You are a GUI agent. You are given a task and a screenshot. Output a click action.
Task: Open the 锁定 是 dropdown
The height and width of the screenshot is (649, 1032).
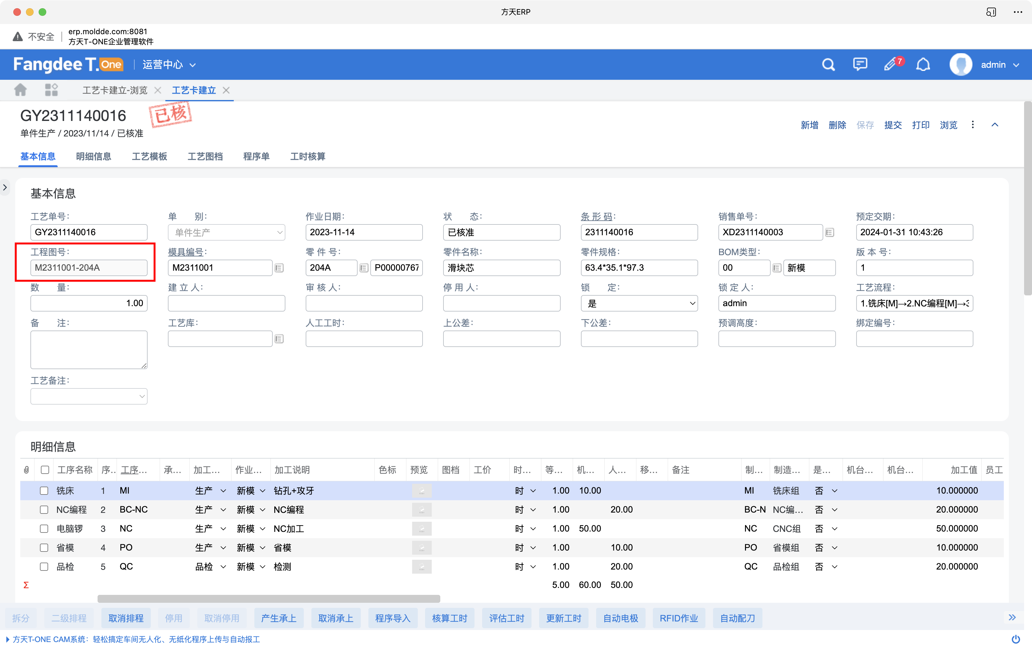coord(639,303)
